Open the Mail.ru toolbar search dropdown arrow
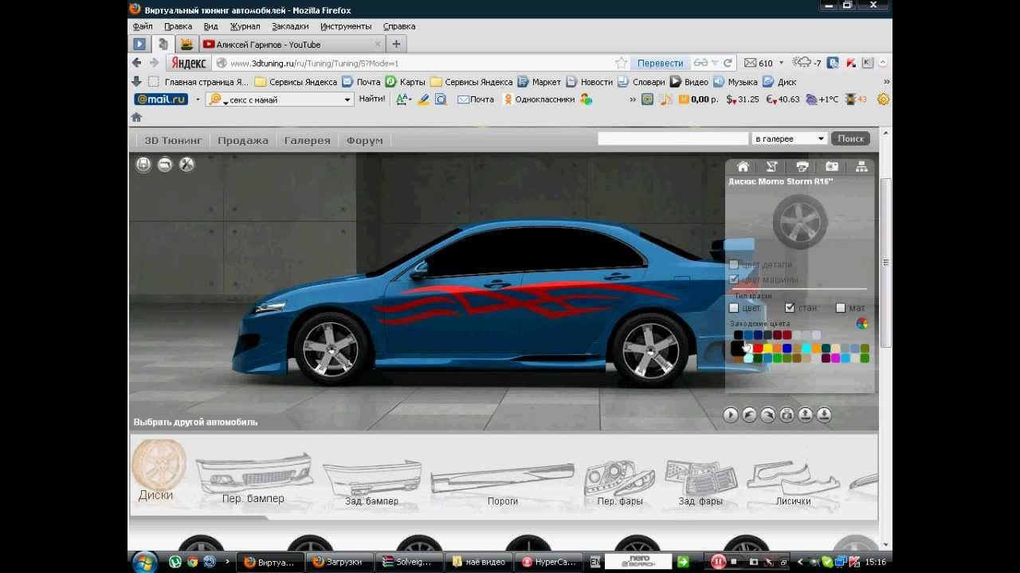Screen dimensions: 1020x573 347,99
